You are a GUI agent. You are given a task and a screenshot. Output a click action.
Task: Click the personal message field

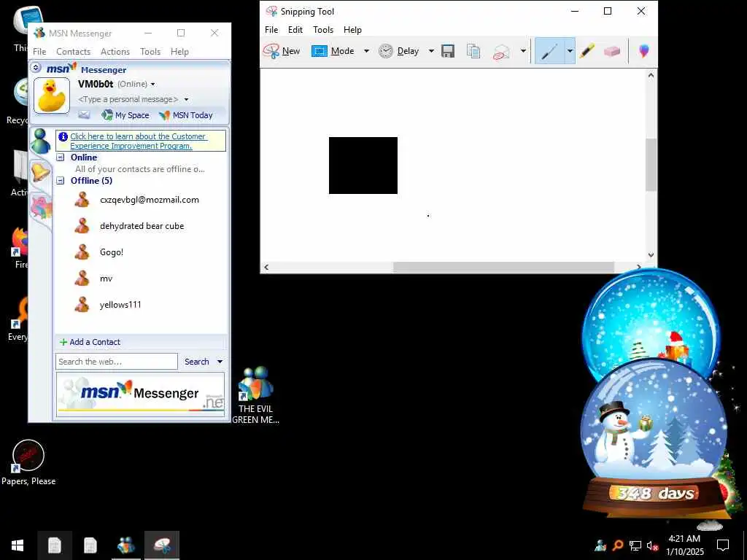(x=128, y=99)
